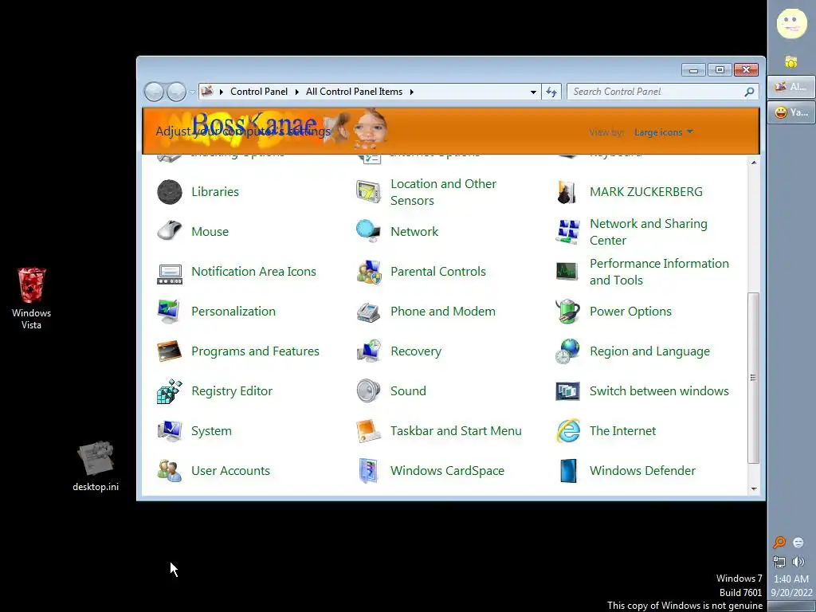816x612 pixels.
Task: Click the scroll down arrow of the item list
Action: click(754, 489)
